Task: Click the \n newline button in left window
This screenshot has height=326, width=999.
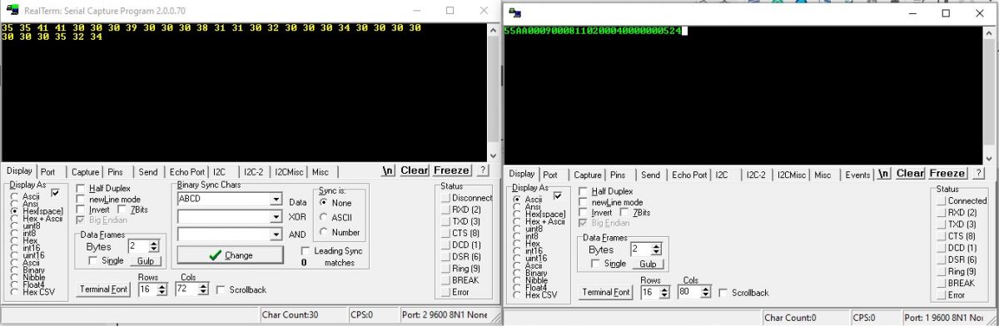Action: (388, 170)
